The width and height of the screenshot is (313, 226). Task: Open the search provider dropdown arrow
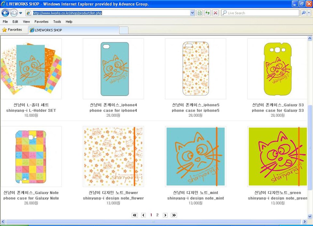click(x=309, y=13)
